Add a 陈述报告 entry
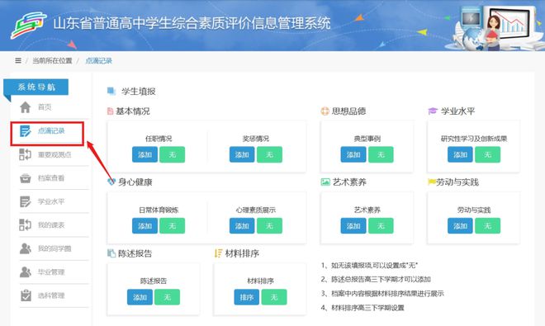The width and height of the screenshot is (545, 326). (x=140, y=297)
